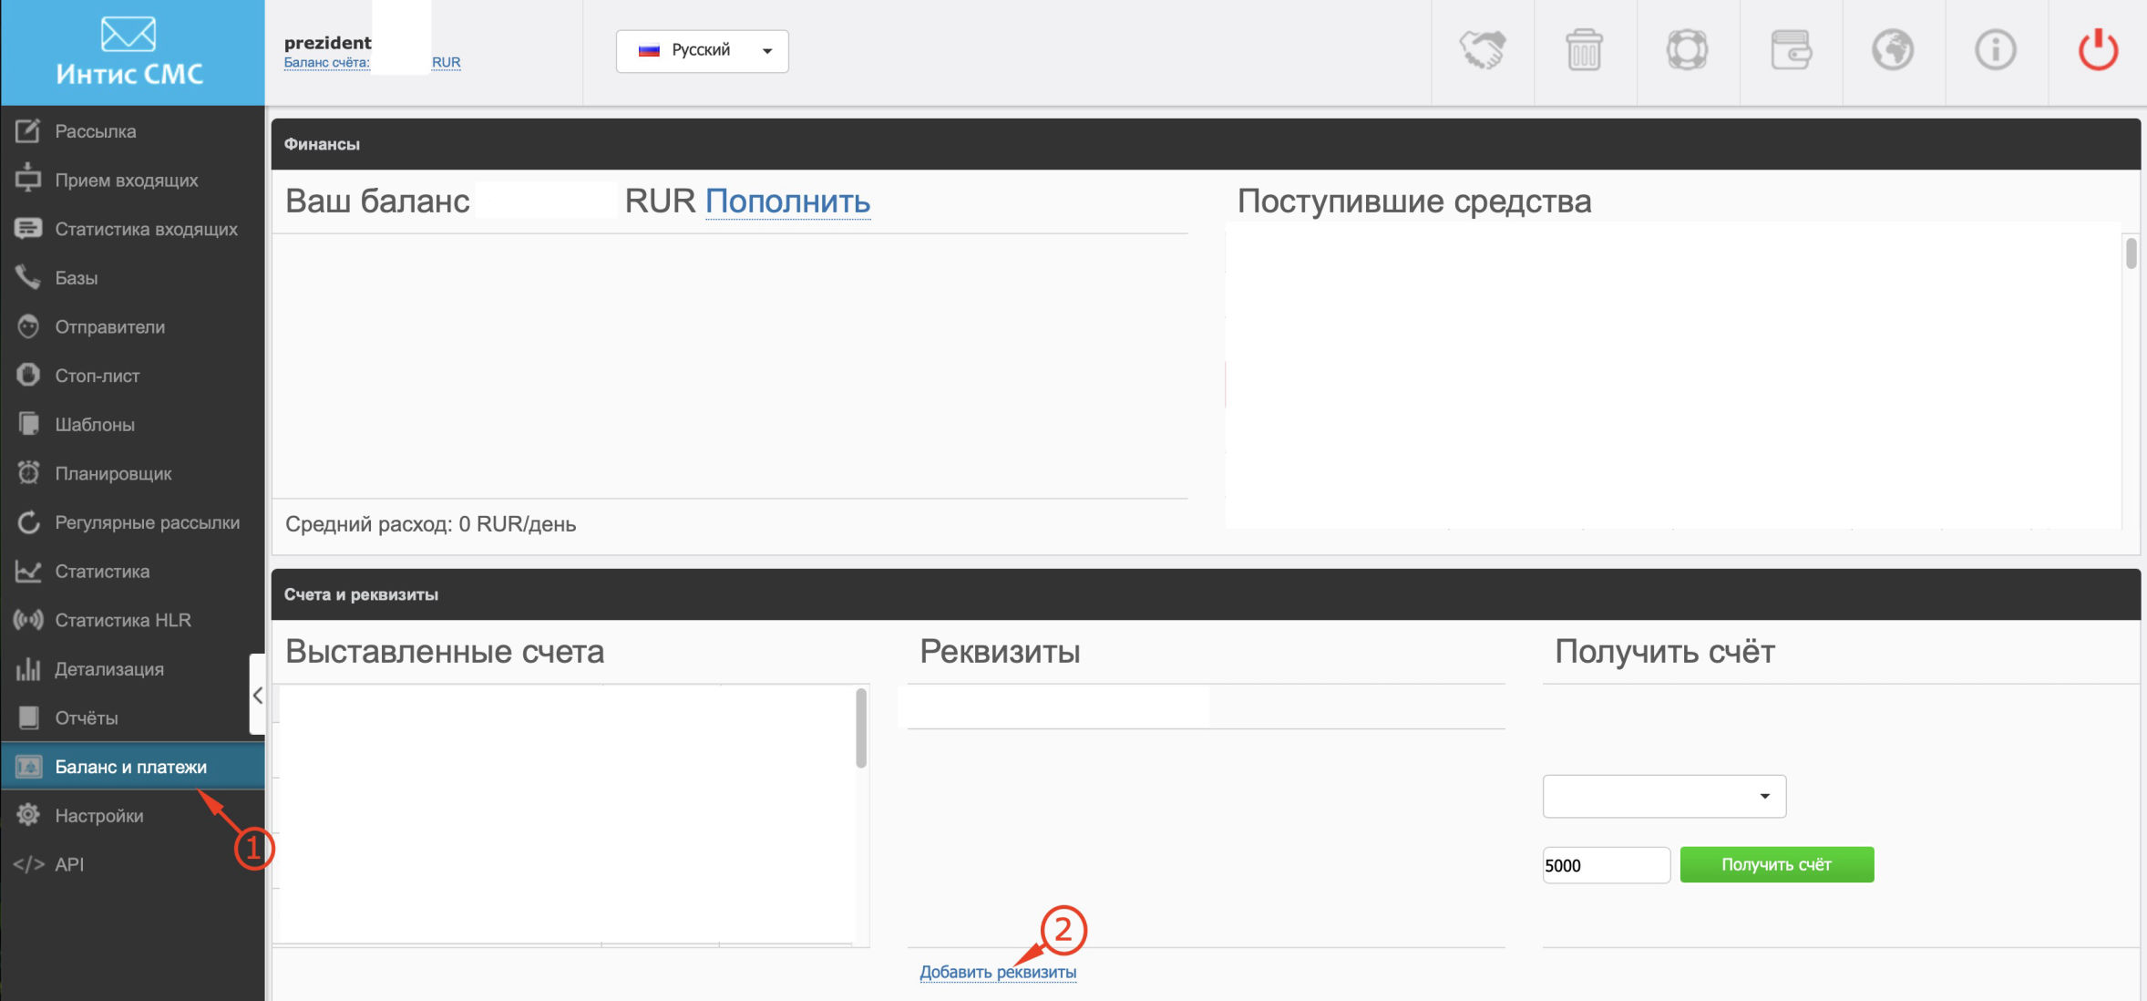Open the info icon in header
Image resolution: width=2147 pixels, height=1001 pixels.
point(1995,50)
